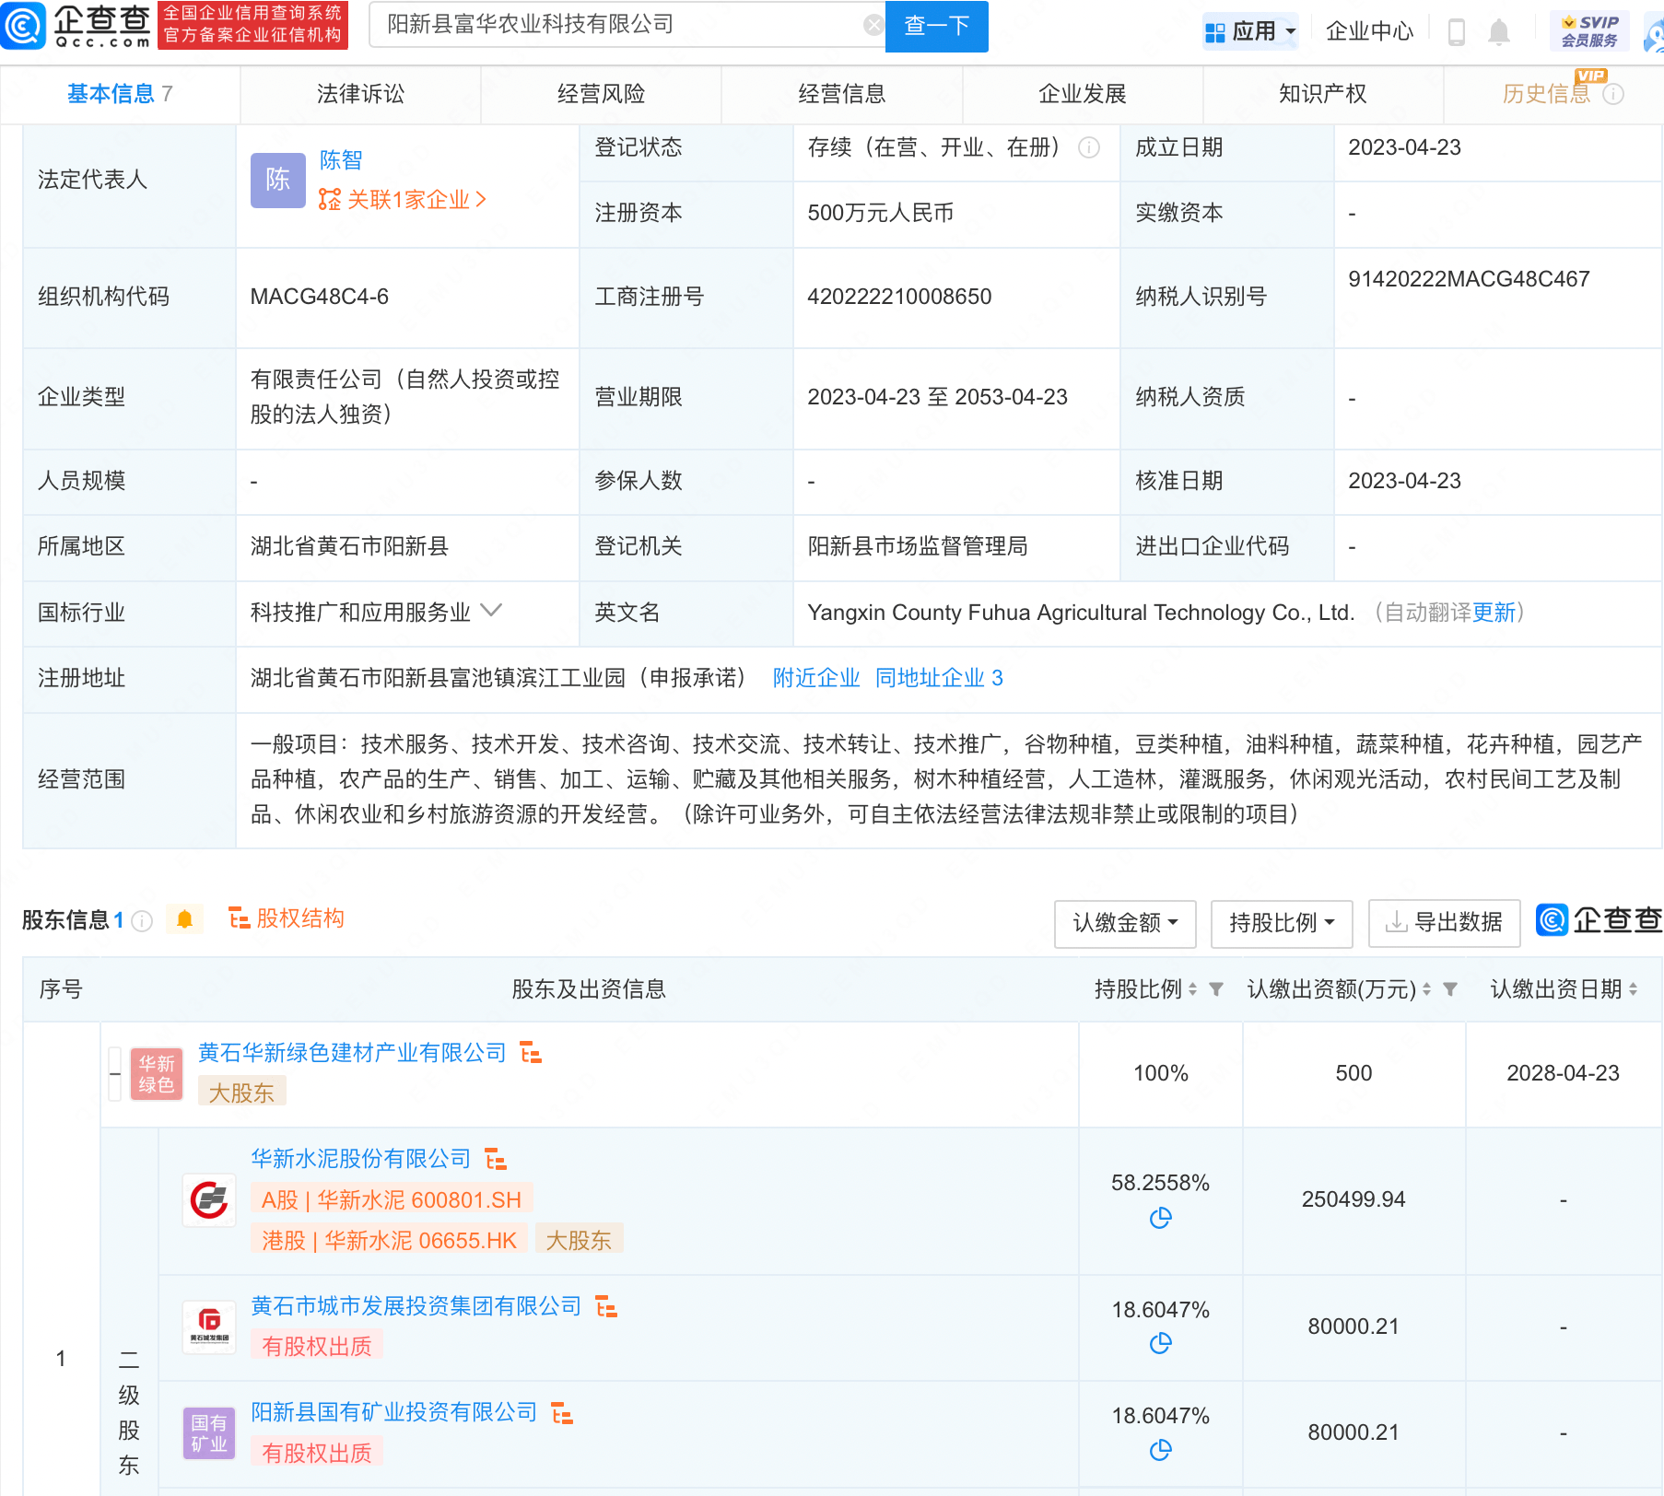Open 华新水泥股份有限公司 link
1664x1496 pixels.
[361, 1159]
